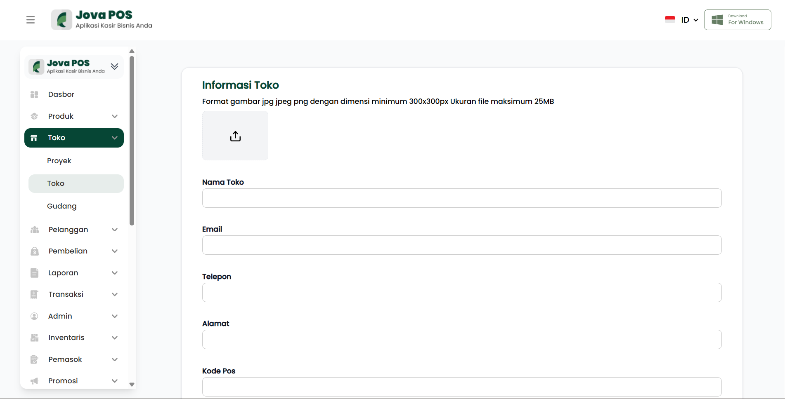The width and height of the screenshot is (785, 399).
Task: Click the Promosi megaphone icon
Action: point(35,381)
